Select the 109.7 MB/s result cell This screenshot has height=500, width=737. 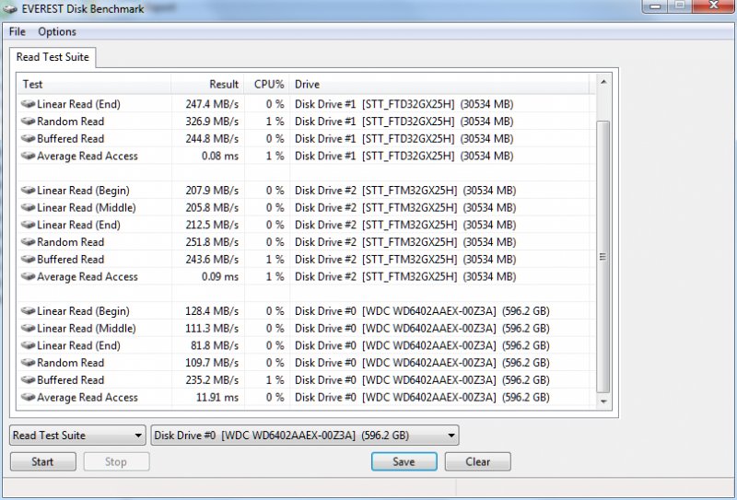212,362
